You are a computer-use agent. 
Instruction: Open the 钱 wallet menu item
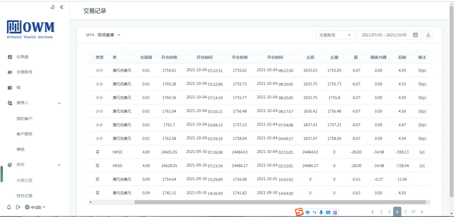pos(18,88)
